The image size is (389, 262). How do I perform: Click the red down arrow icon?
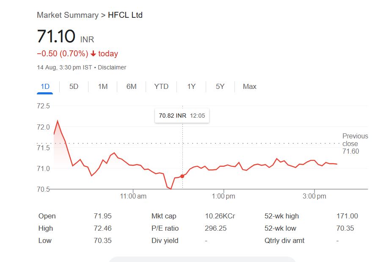(x=93, y=54)
